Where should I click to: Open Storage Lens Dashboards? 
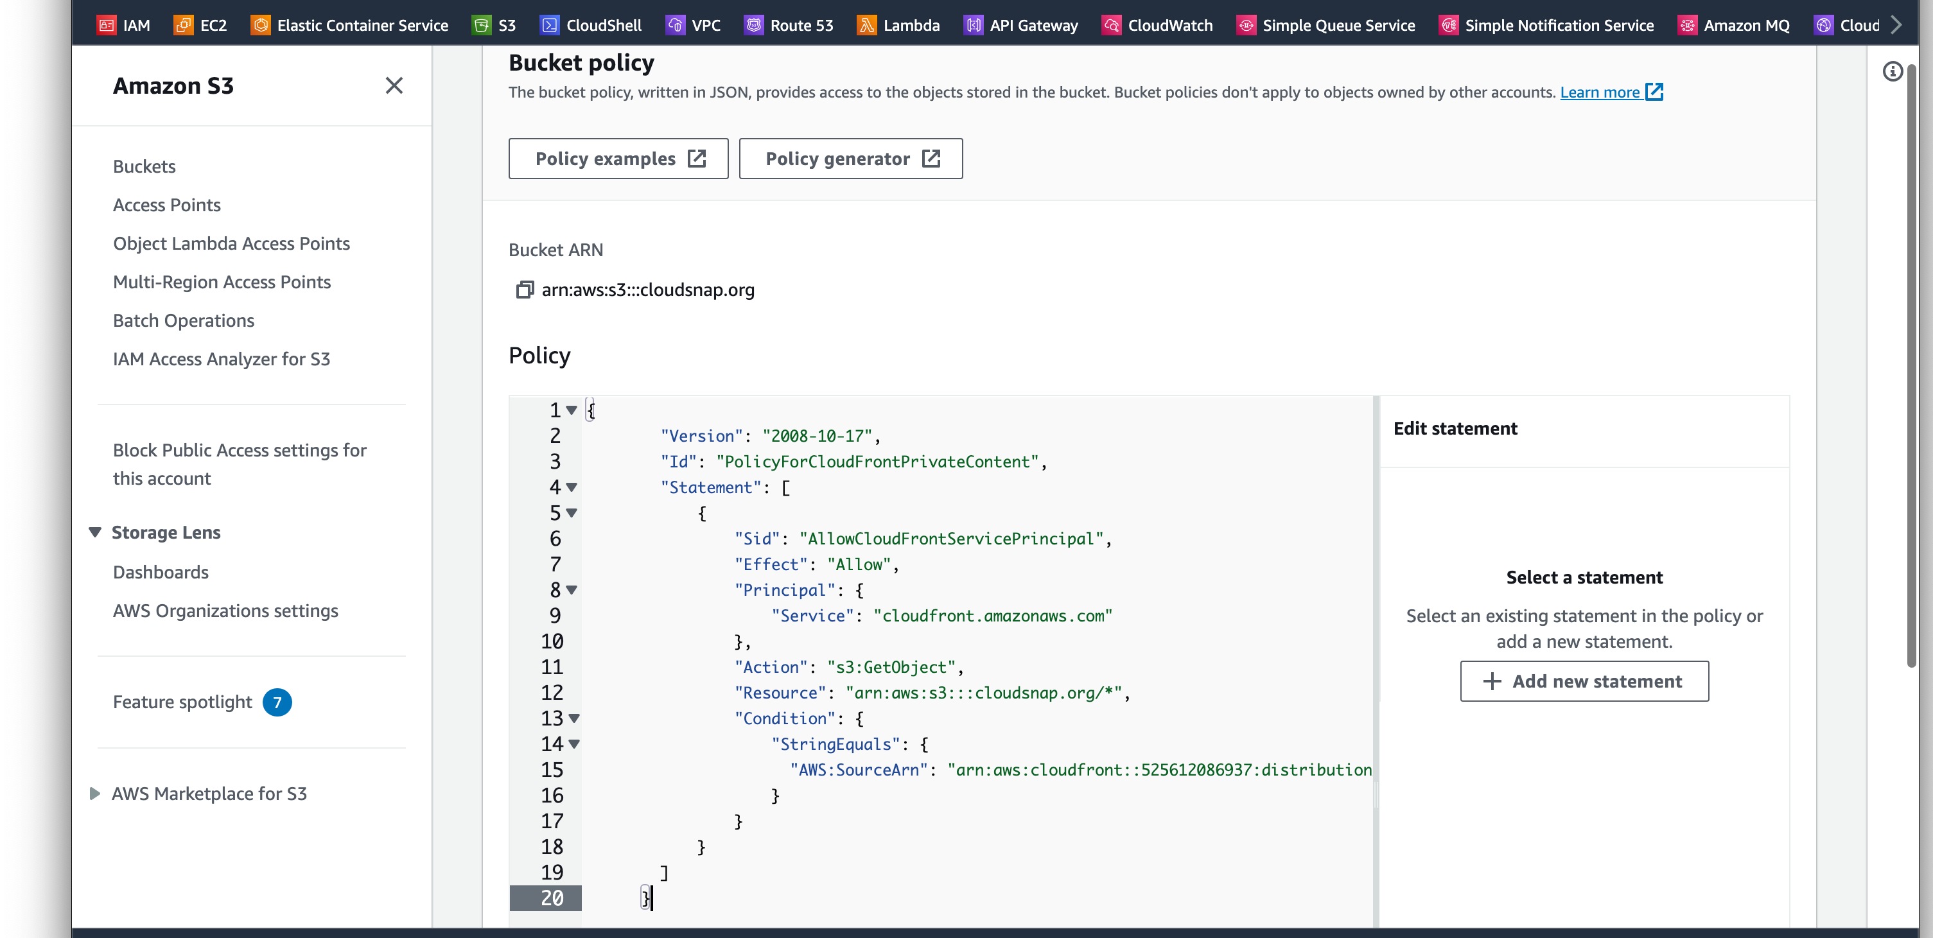161,572
